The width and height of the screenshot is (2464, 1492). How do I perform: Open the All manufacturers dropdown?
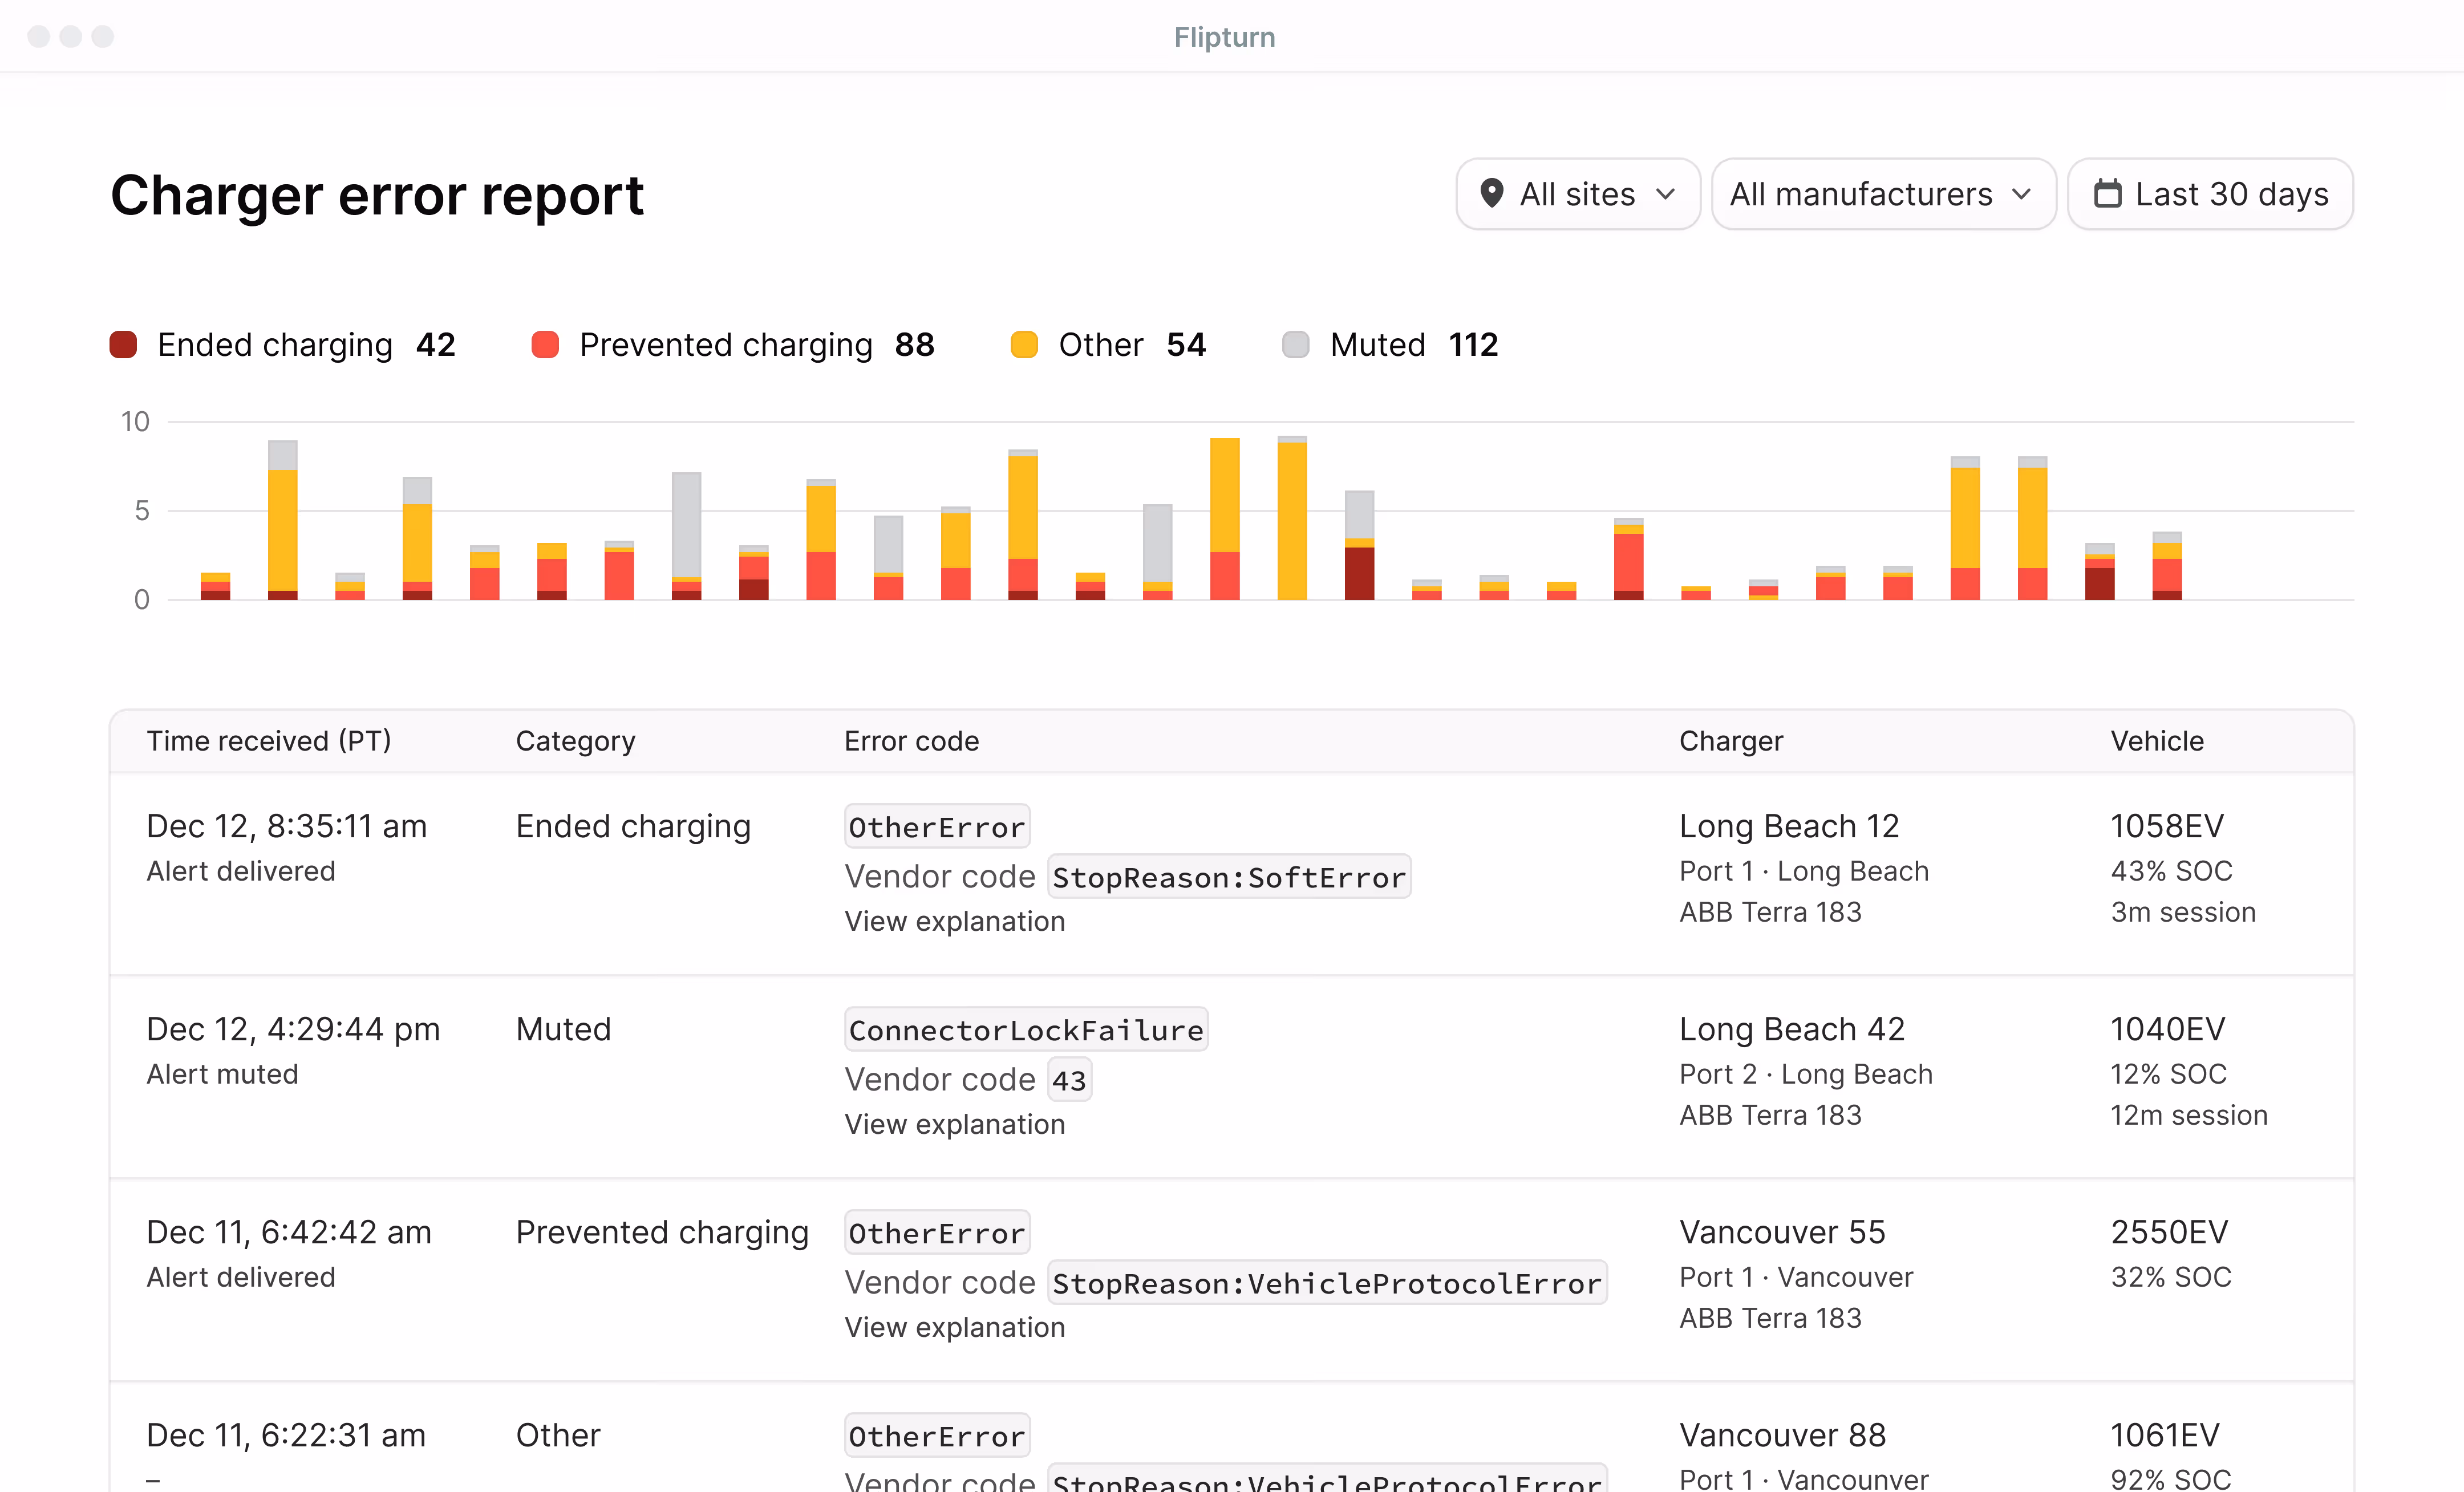(x=1883, y=194)
